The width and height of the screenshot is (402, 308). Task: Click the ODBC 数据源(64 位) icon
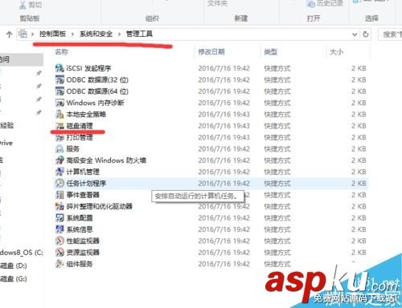pyautogui.click(x=59, y=91)
